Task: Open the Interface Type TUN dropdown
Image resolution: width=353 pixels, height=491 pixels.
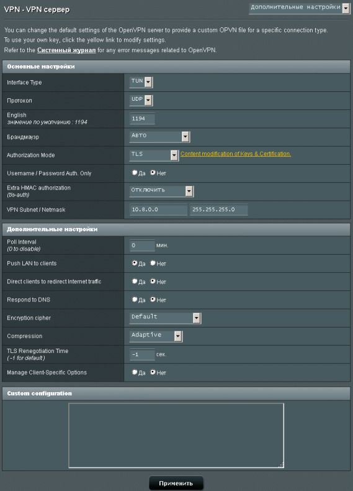Action: pos(141,82)
